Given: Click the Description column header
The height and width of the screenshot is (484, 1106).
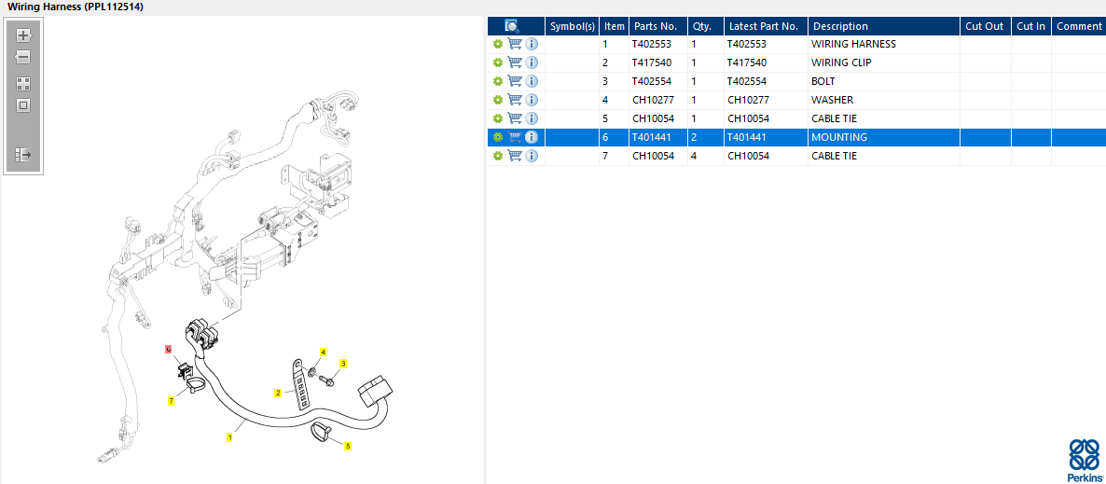Looking at the screenshot, I should pyautogui.click(x=884, y=26).
